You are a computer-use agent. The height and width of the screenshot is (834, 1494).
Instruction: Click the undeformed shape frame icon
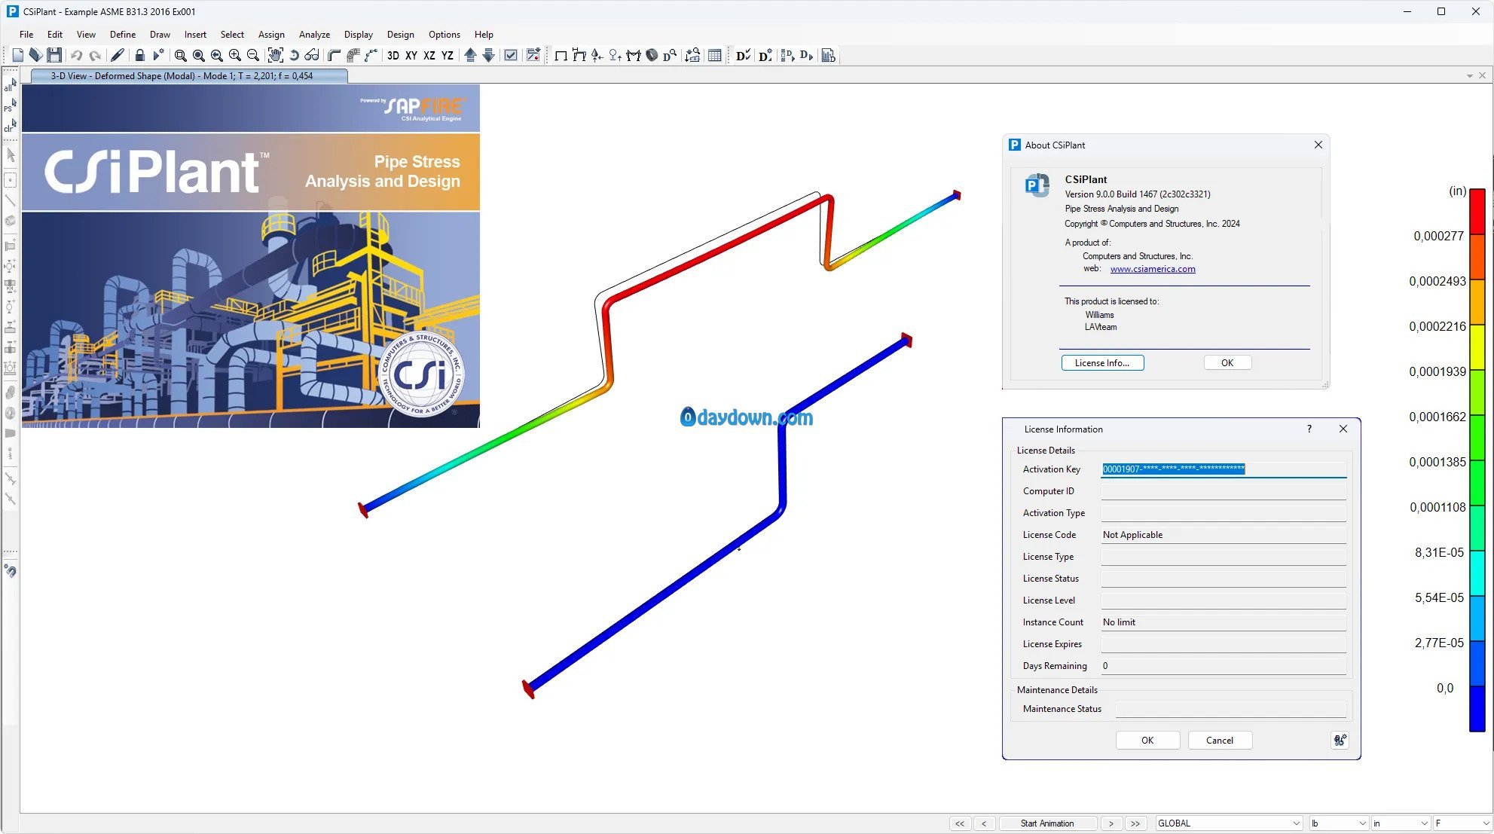click(561, 55)
